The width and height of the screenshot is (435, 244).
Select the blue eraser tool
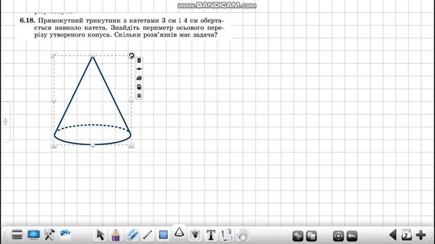(x=132, y=235)
